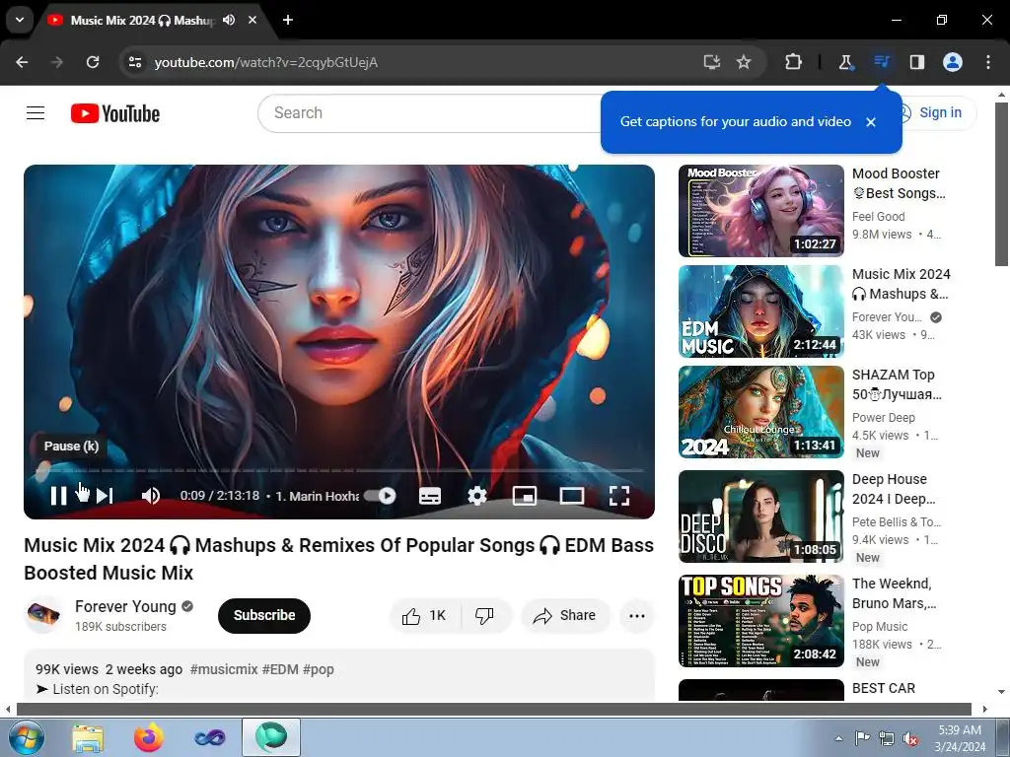Image resolution: width=1010 pixels, height=757 pixels.
Task: Mute the video player volume
Action: [x=151, y=496]
